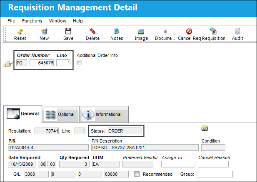This screenshot has height=182, width=257.
Task: Enable the Recommended checkbox
Action: [137, 174]
